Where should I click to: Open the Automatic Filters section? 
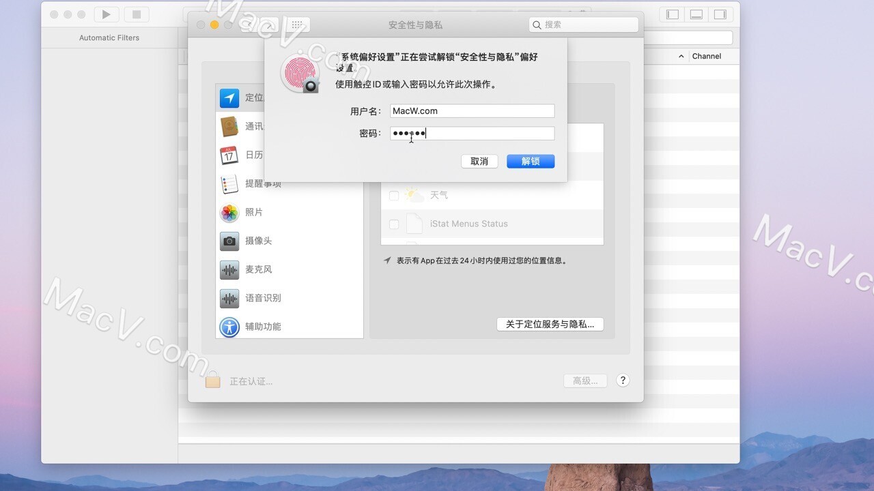109,38
